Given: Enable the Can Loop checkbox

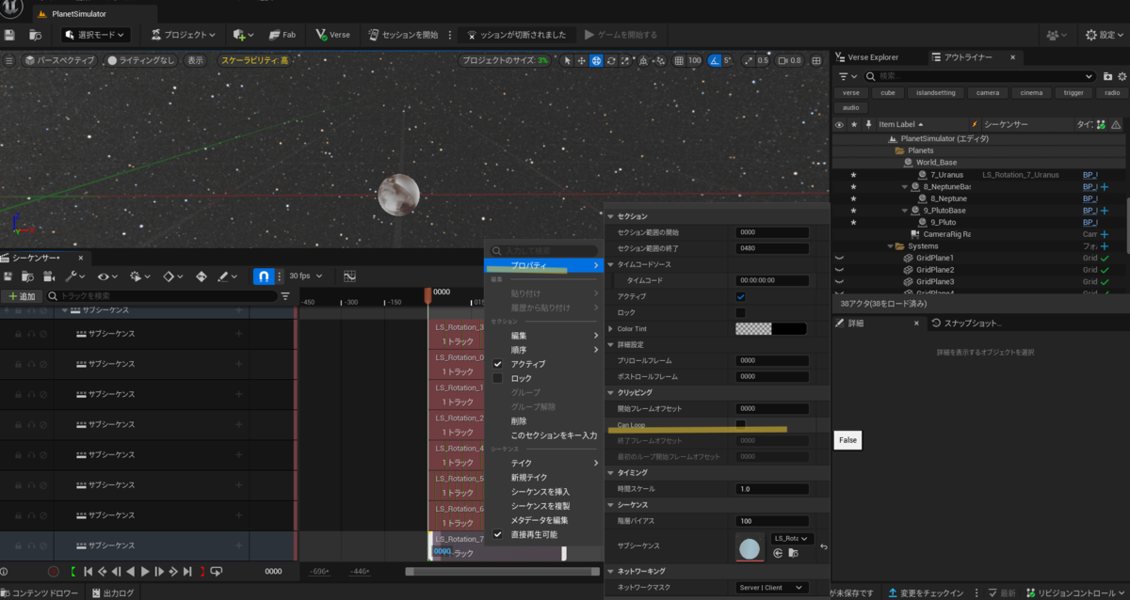Looking at the screenshot, I should coord(740,424).
